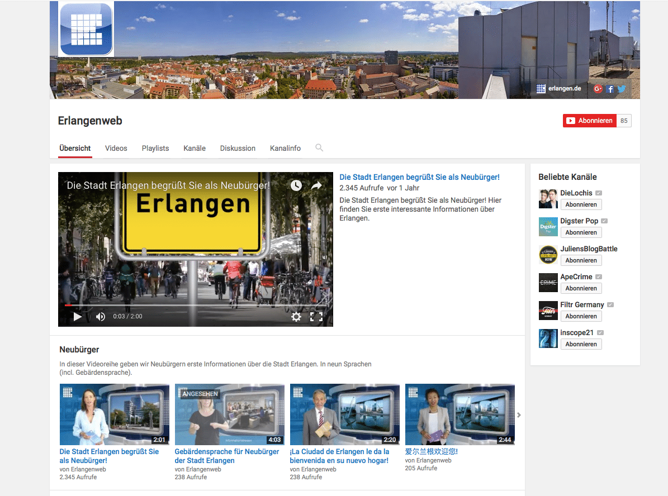Mute the video with the speaker icon

pyautogui.click(x=101, y=316)
